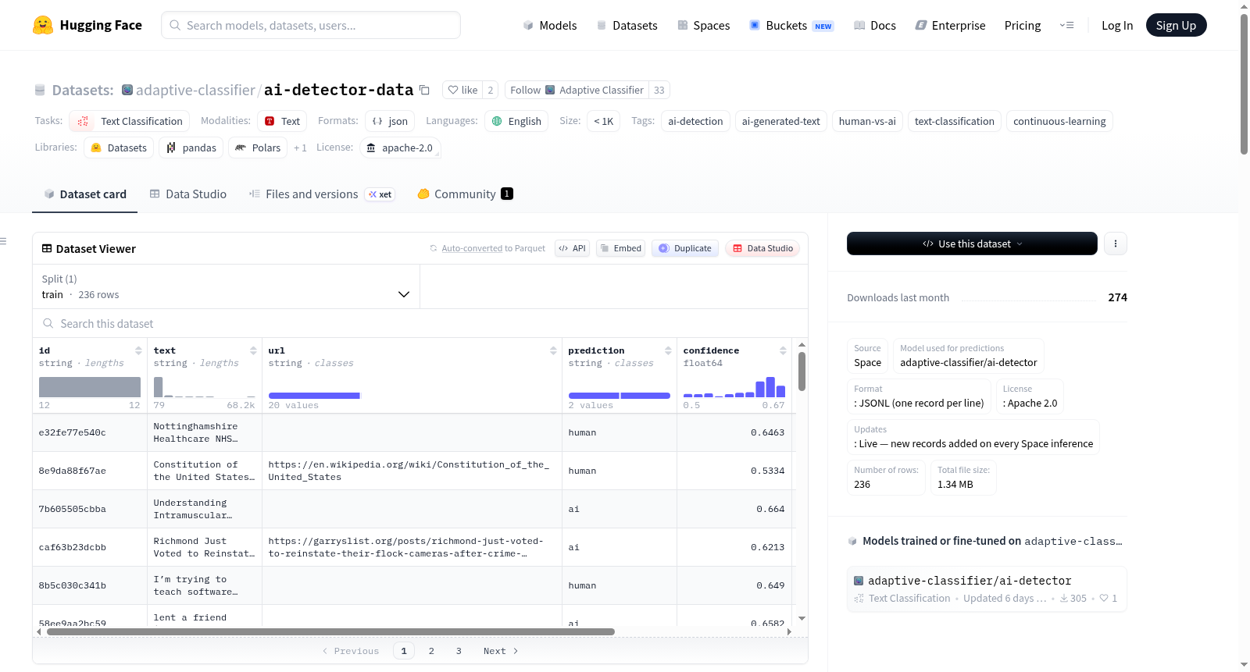Sort the text column
The image size is (1250, 672).
point(253,350)
